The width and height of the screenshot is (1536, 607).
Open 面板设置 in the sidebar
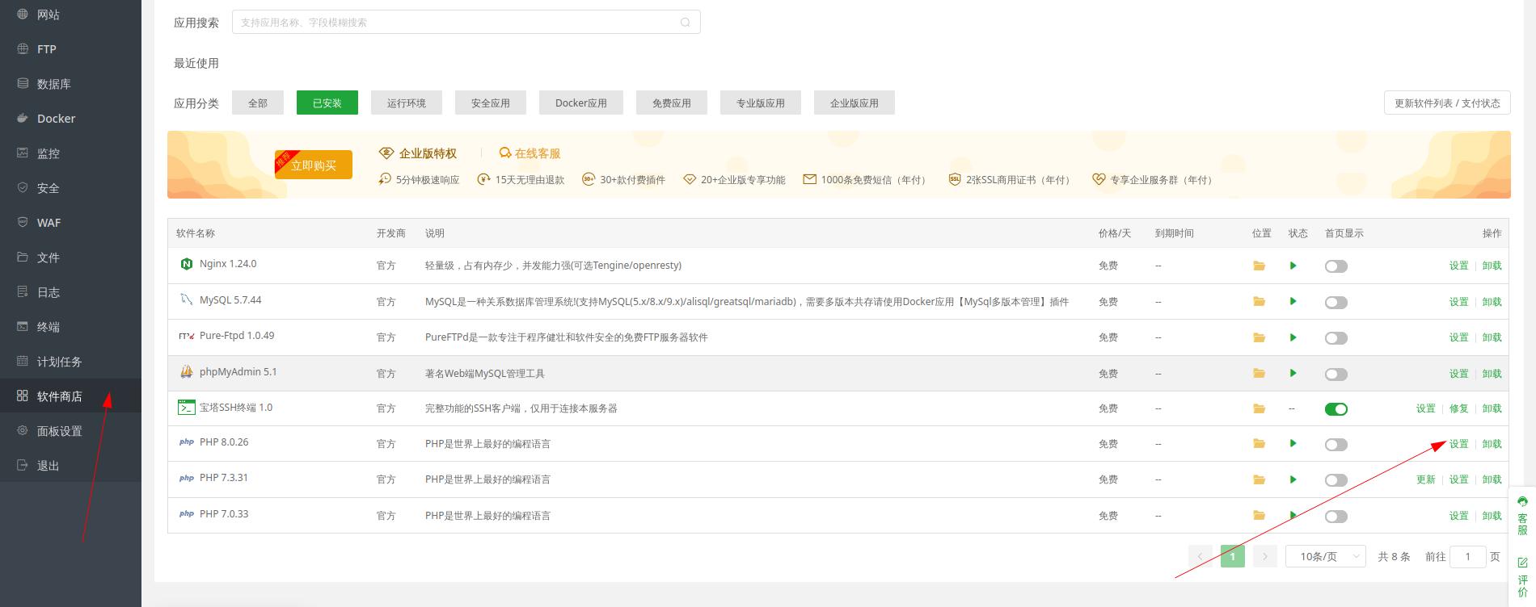click(x=59, y=431)
